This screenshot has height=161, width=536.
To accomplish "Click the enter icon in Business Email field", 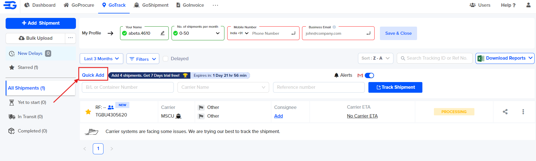I will pyautogui.click(x=368, y=33).
